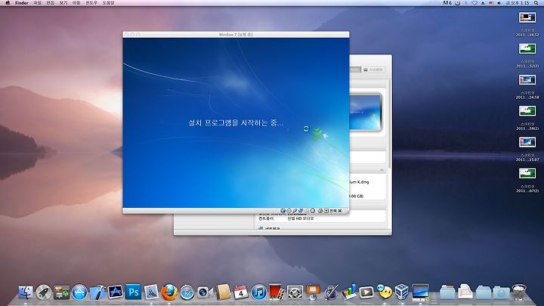
Task: Click the optical drive icon in VM status bar
Action: coord(289,211)
